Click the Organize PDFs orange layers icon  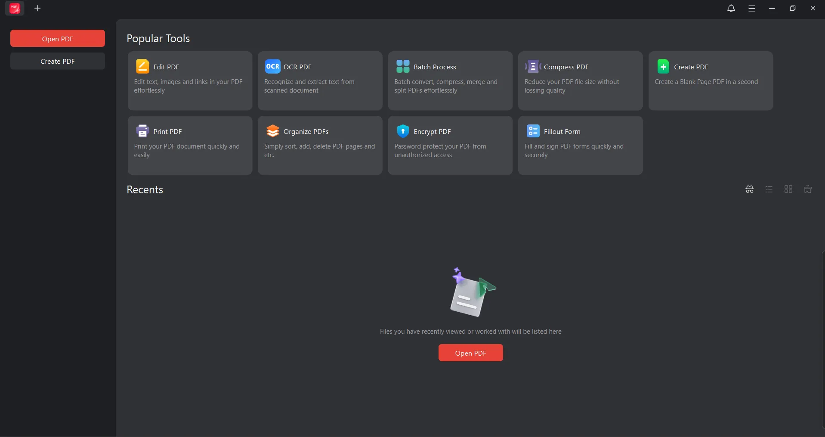(x=272, y=131)
